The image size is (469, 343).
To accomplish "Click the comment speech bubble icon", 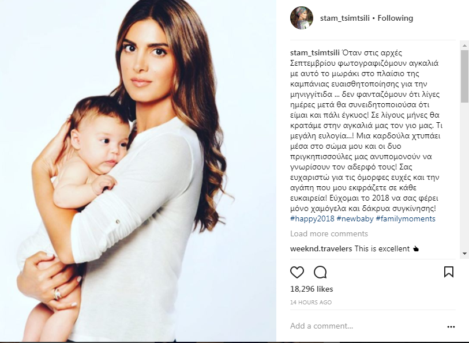I will pos(320,272).
